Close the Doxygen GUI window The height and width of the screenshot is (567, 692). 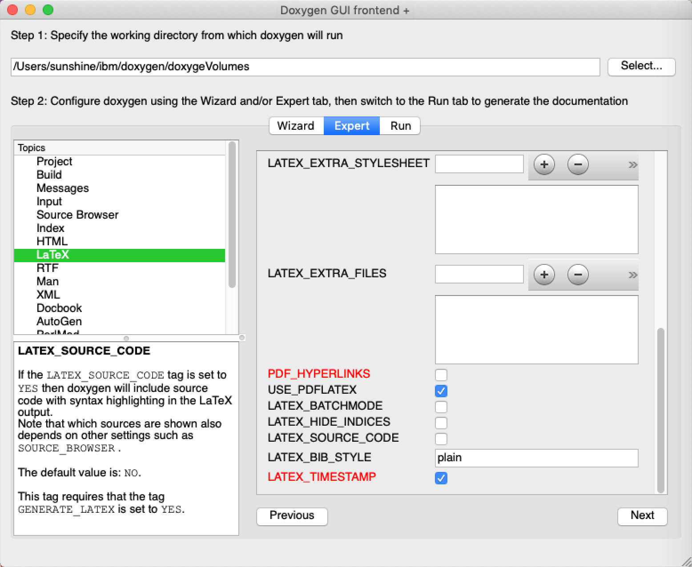pyautogui.click(x=13, y=10)
